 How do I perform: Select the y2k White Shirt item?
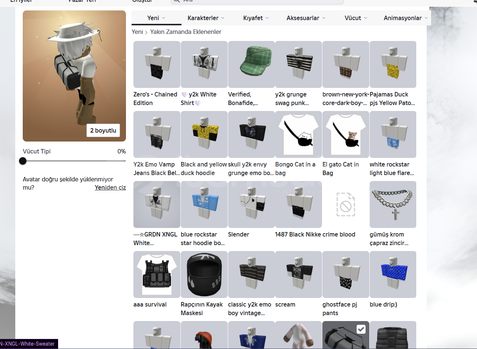point(204,64)
